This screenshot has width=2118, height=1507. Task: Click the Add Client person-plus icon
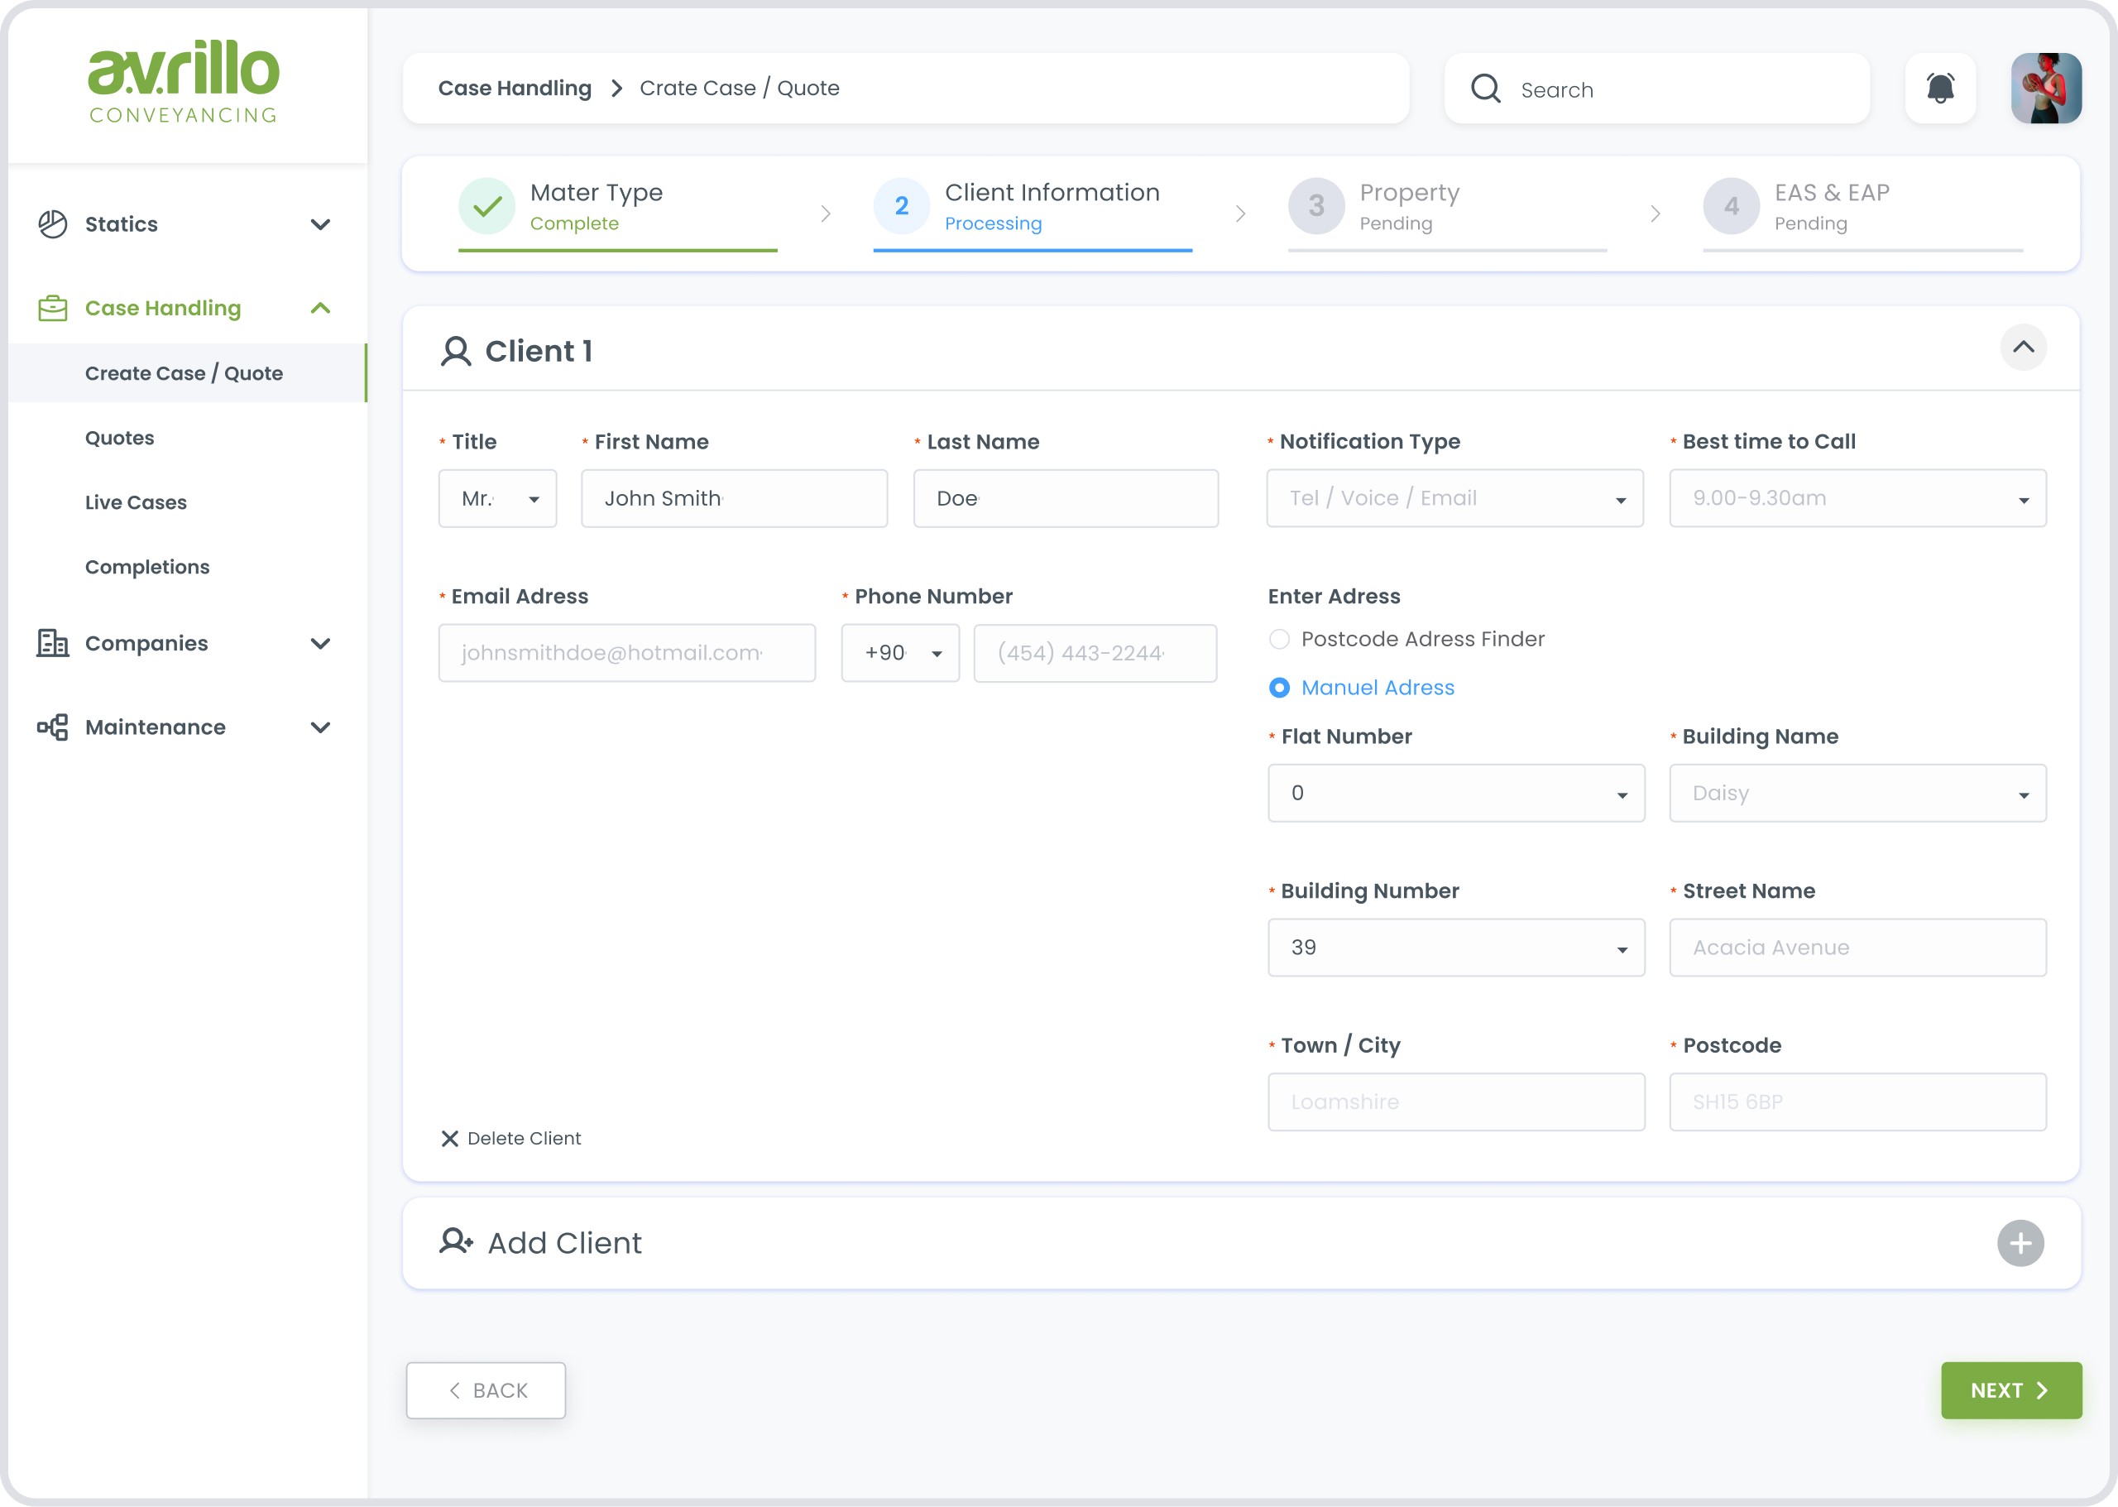click(457, 1241)
